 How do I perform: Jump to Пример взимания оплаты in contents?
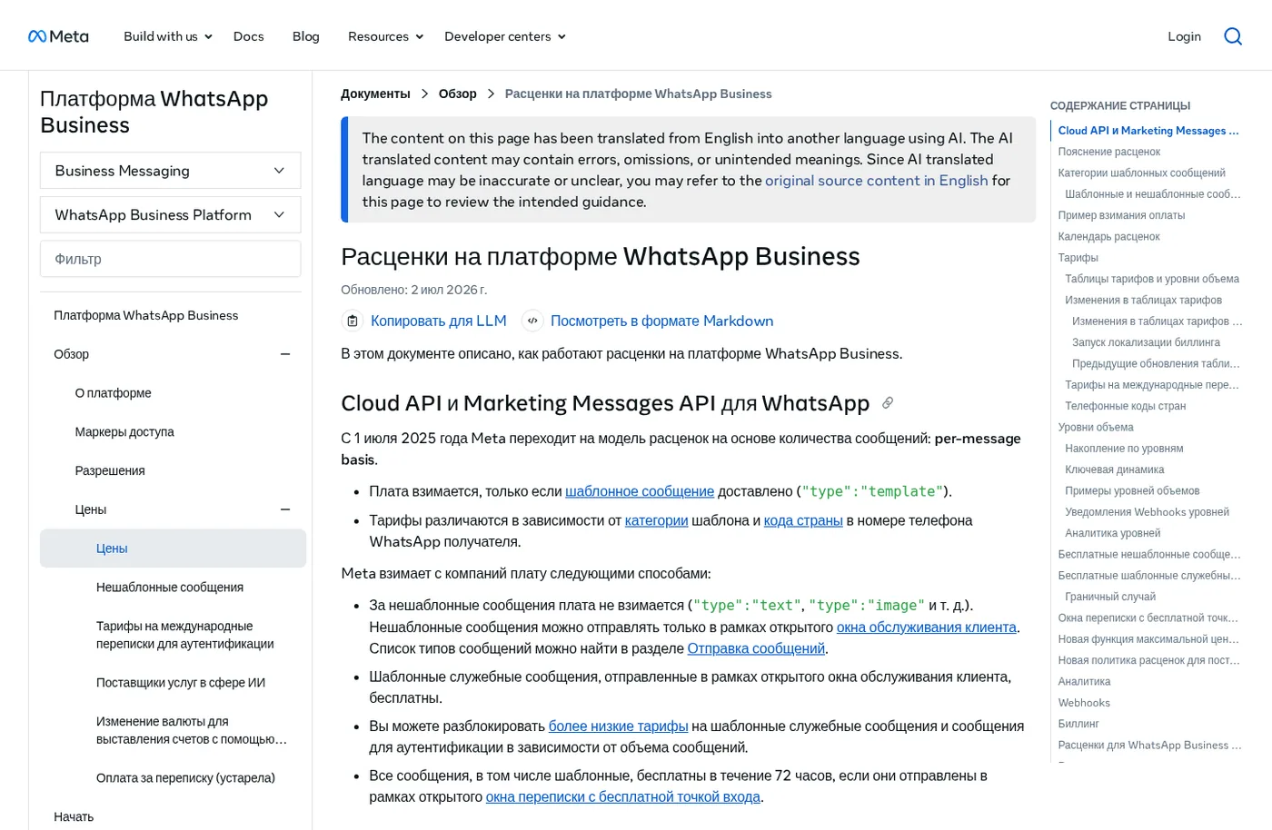[x=1121, y=215]
